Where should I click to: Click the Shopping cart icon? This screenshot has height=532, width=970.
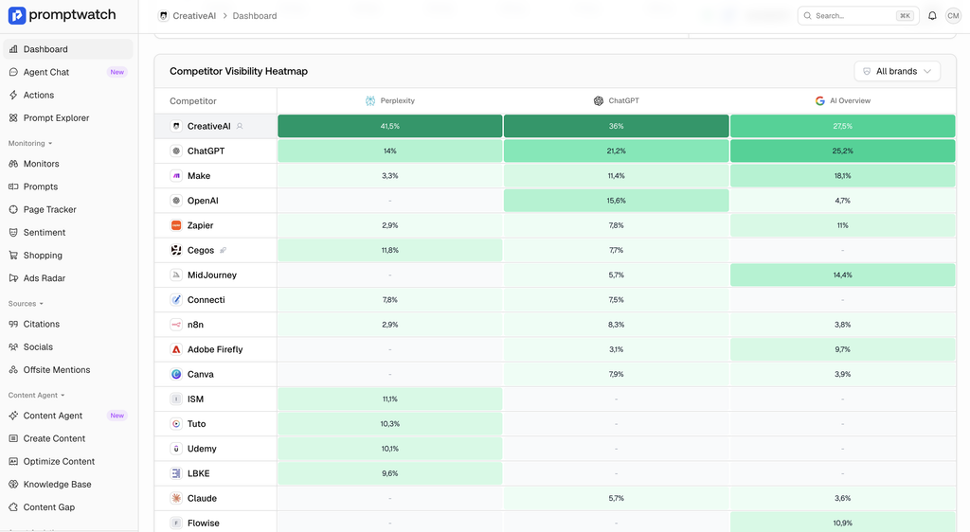coord(13,256)
